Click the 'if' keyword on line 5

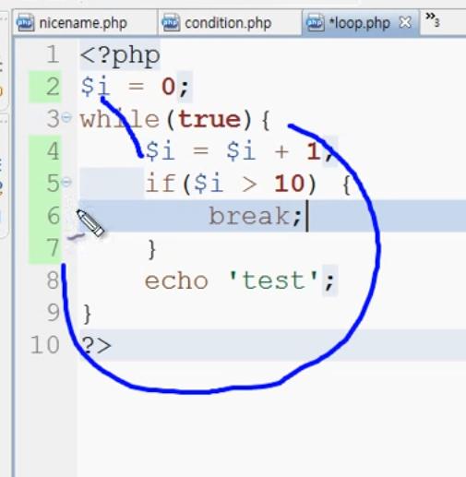pyautogui.click(x=161, y=184)
